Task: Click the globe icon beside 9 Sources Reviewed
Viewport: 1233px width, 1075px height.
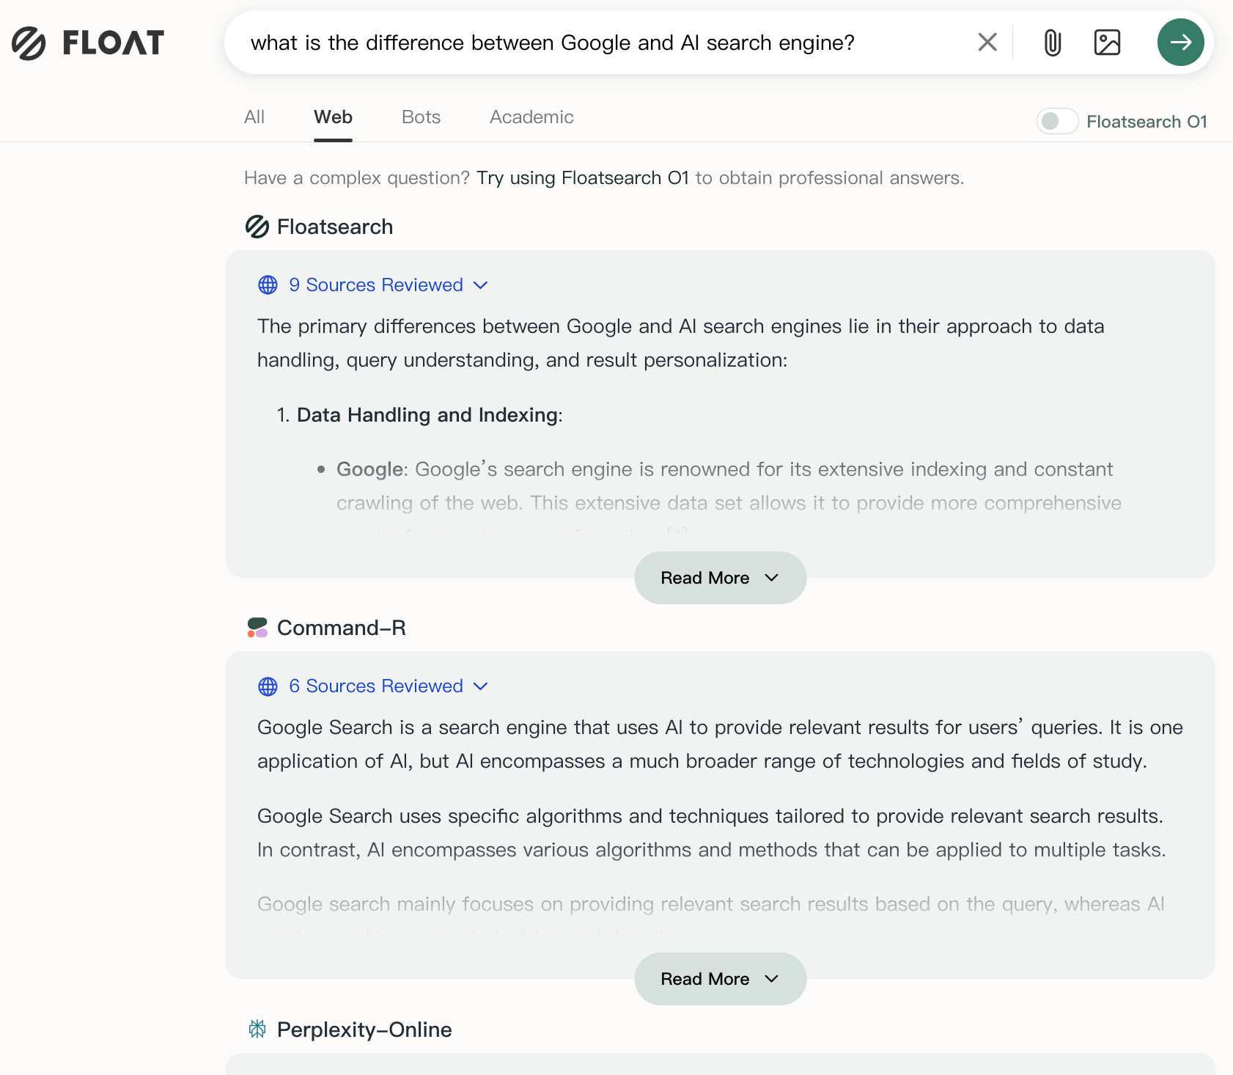Action: (267, 285)
